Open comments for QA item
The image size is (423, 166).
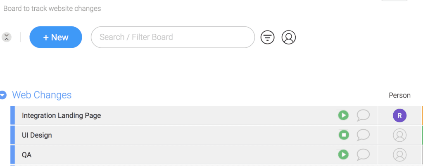[363, 154]
